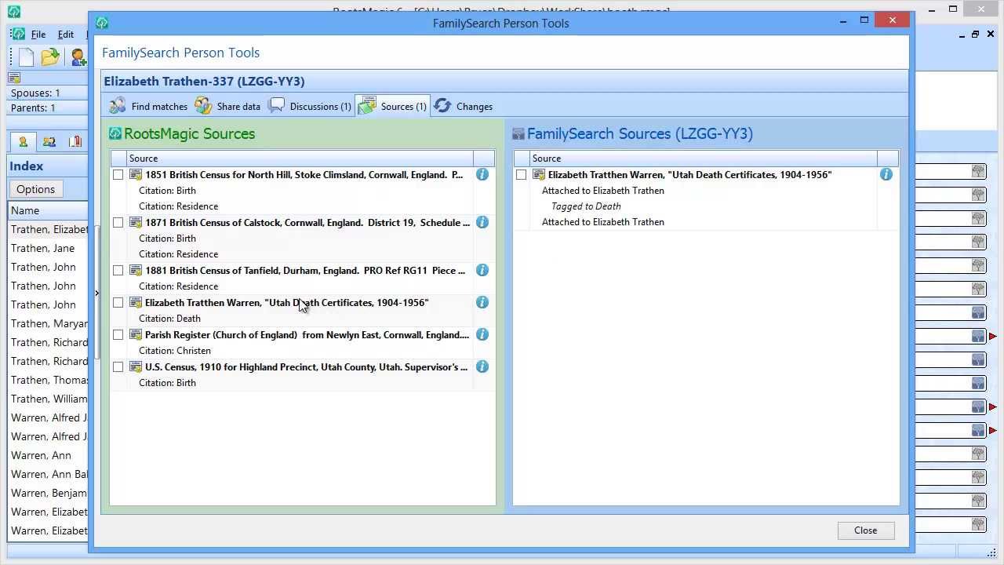This screenshot has height=565, width=1004.
Task: Open the File menu in RootsMagic
Action: (x=38, y=35)
